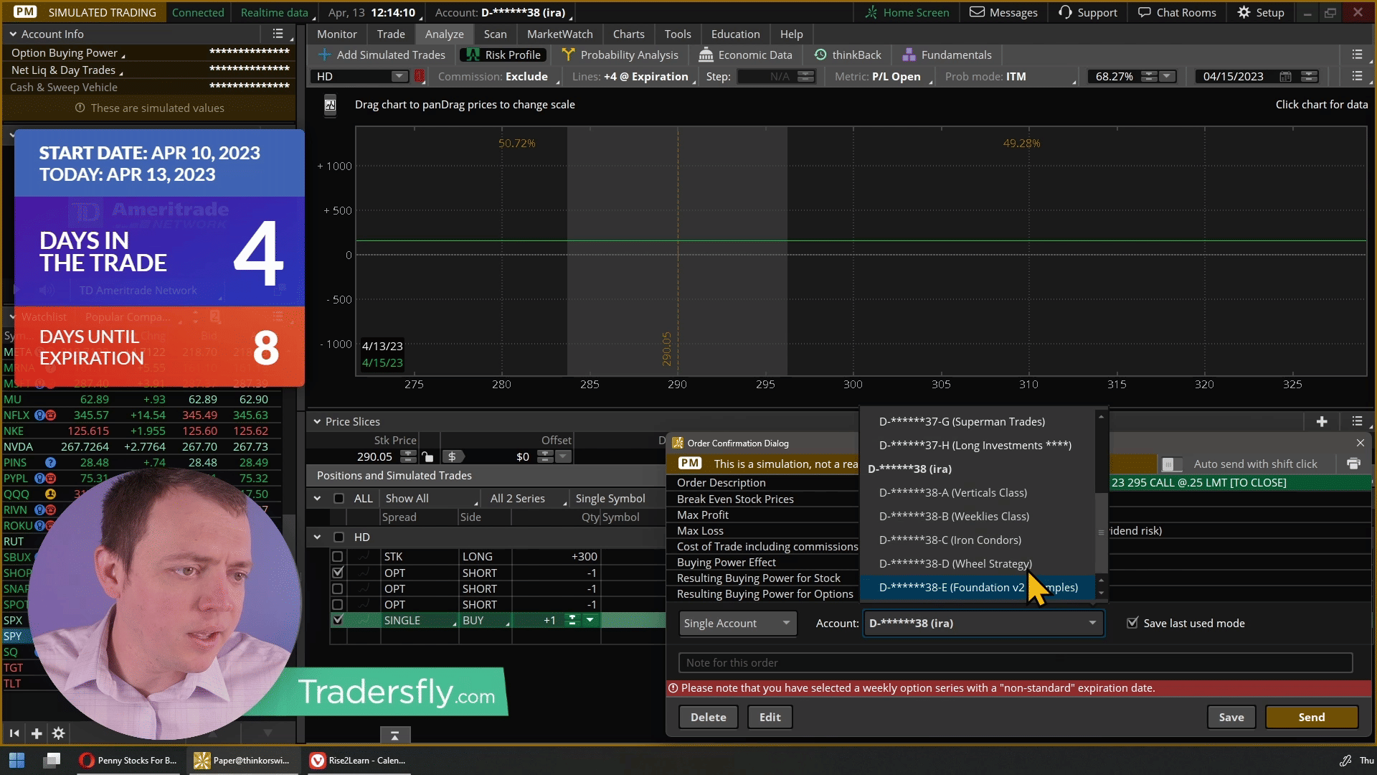The width and height of the screenshot is (1377, 775).
Task: Click the gear icon at the sidebar bottom
Action: click(x=59, y=733)
